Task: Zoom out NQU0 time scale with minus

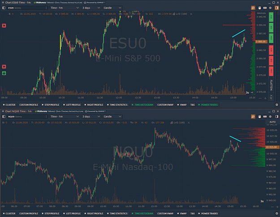Action: [272, 207]
